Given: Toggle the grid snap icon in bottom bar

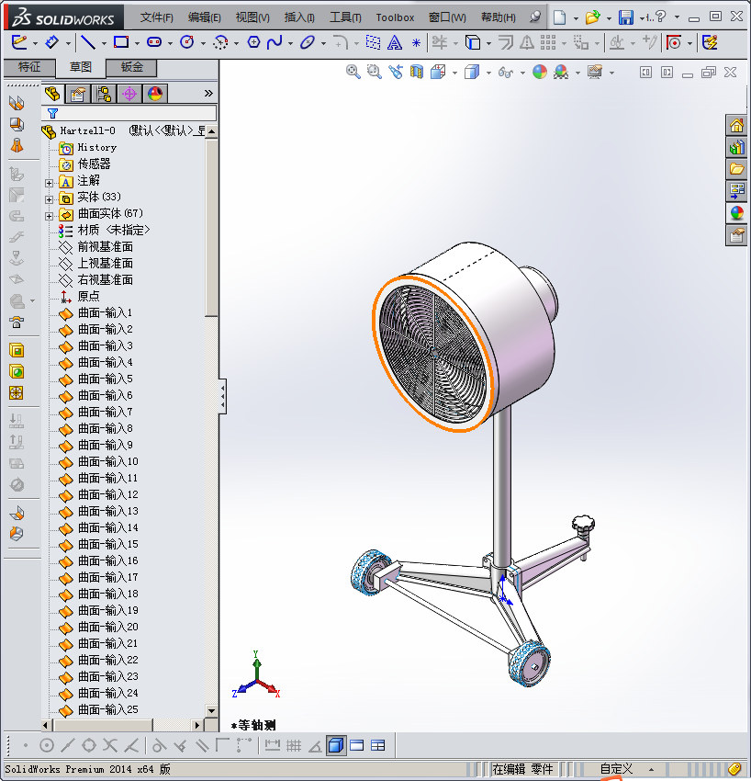Looking at the screenshot, I should [x=294, y=746].
